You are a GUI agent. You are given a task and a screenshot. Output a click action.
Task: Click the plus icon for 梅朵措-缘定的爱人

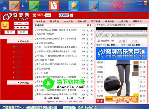[x=91, y=43]
